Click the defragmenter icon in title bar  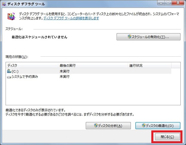pos(4,4)
